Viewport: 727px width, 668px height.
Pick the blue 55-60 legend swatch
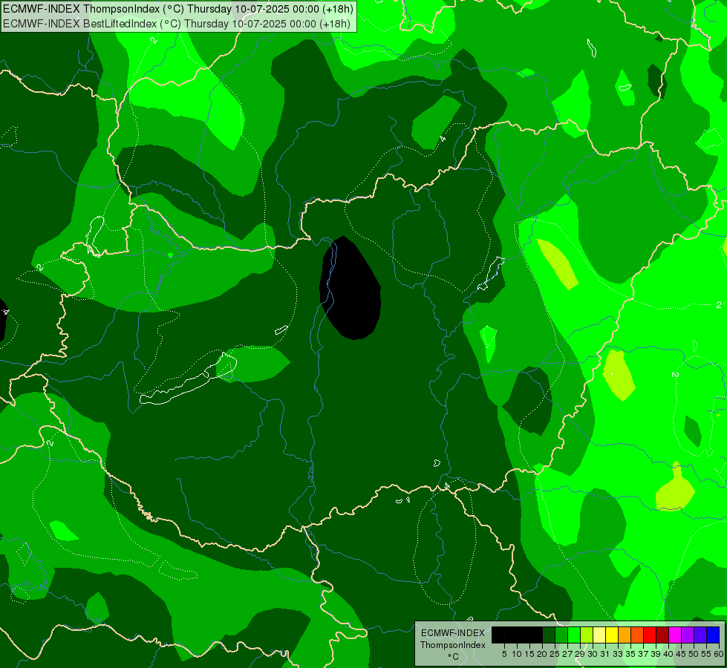click(713, 635)
